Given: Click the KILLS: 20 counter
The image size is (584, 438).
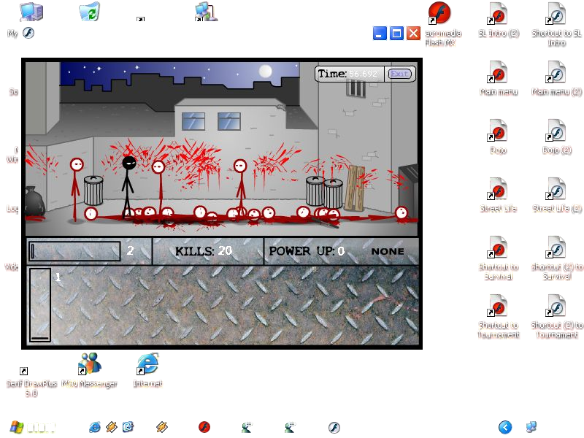Looking at the screenshot, I should pos(204,251).
